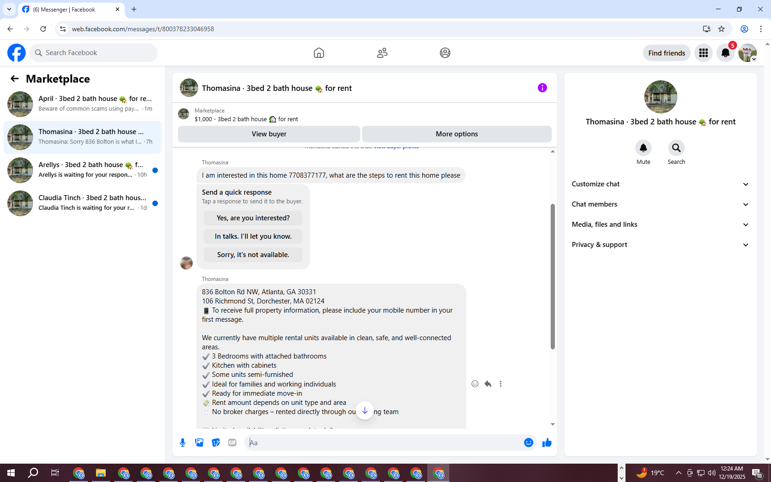Go back from Marketplace with arrow

(15, 78)
